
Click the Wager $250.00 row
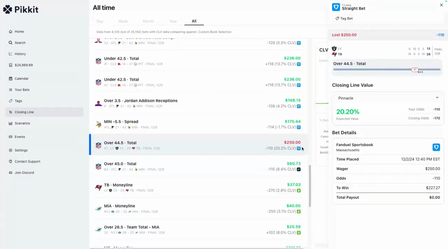[388, 169]
